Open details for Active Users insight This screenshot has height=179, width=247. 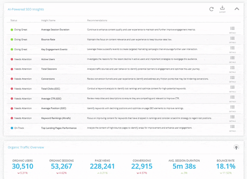tap(232, 59)
